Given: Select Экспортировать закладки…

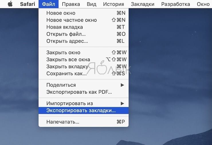Looking at the screenshot, I should [x=84, y=110].
